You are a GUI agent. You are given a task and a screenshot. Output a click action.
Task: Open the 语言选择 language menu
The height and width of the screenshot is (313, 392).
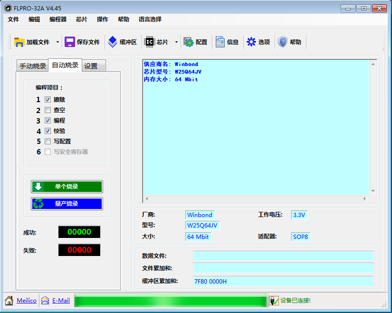(150, 19)
